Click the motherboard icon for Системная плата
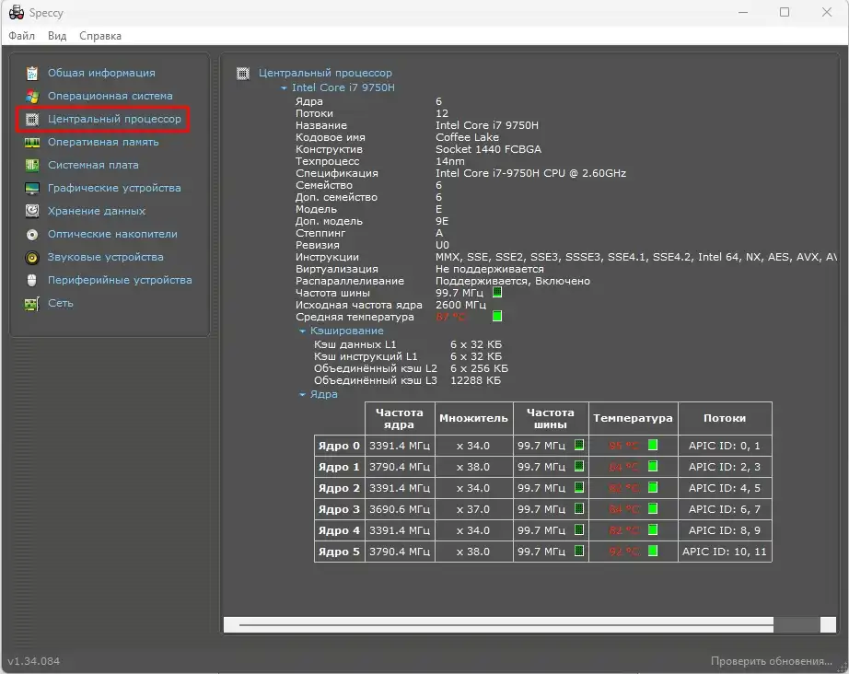Image resolution: width=849 pixels, height=674 pixels. pos(32,165)
